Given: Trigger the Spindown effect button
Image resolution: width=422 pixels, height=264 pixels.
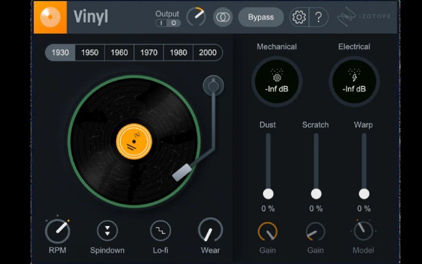Looking at the screenshot, I should 107,231.
